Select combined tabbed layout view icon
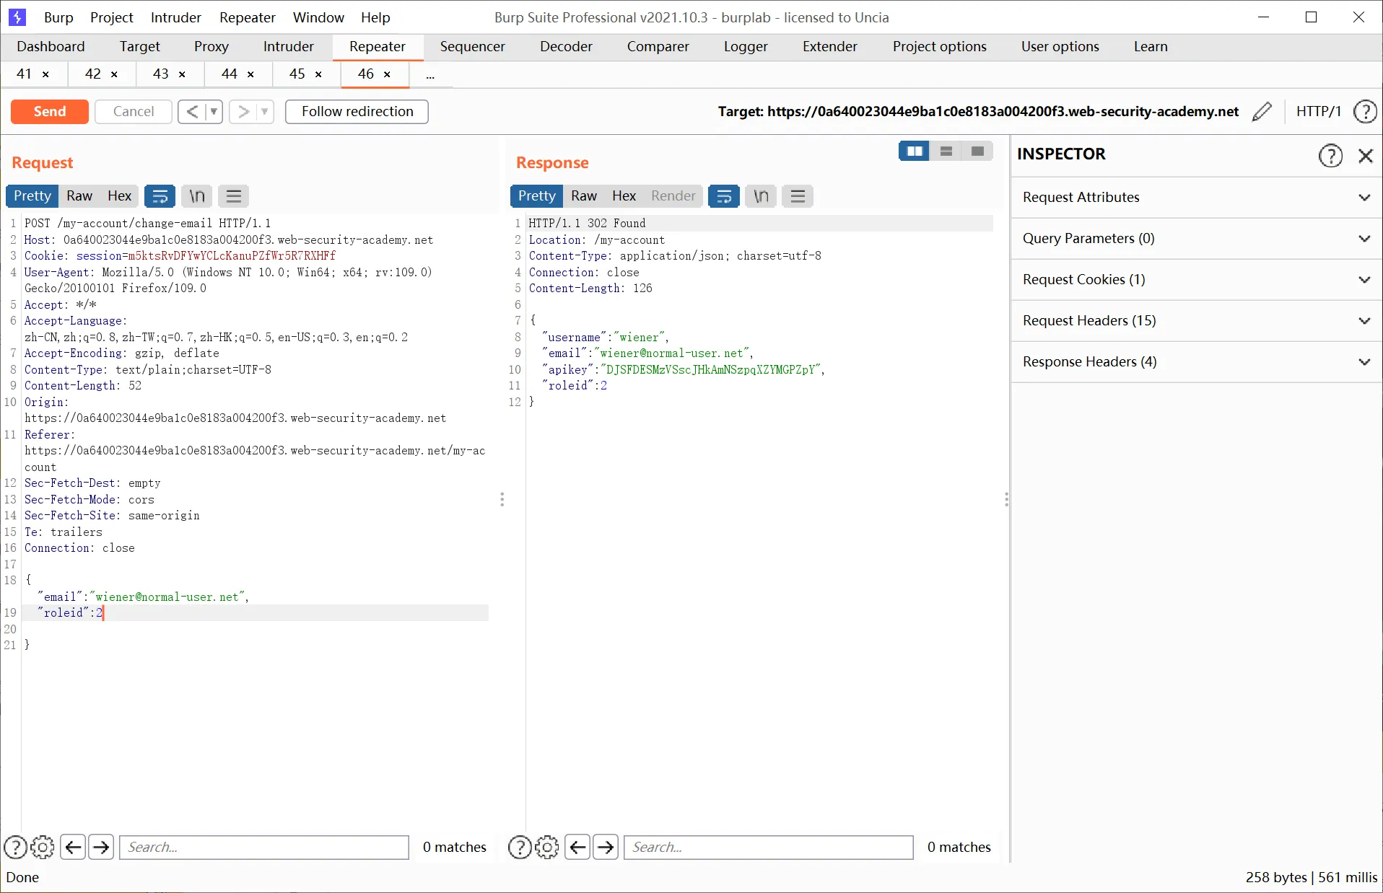Screen dimensions: 1383x893 click(977, 151)
